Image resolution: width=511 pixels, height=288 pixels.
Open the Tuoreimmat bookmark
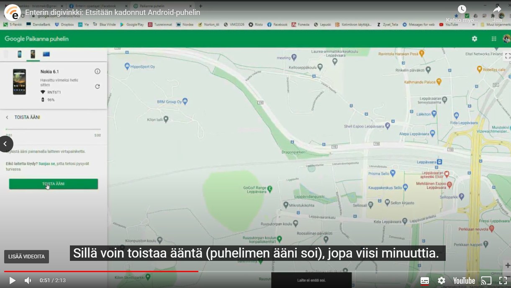click(160, 25)
